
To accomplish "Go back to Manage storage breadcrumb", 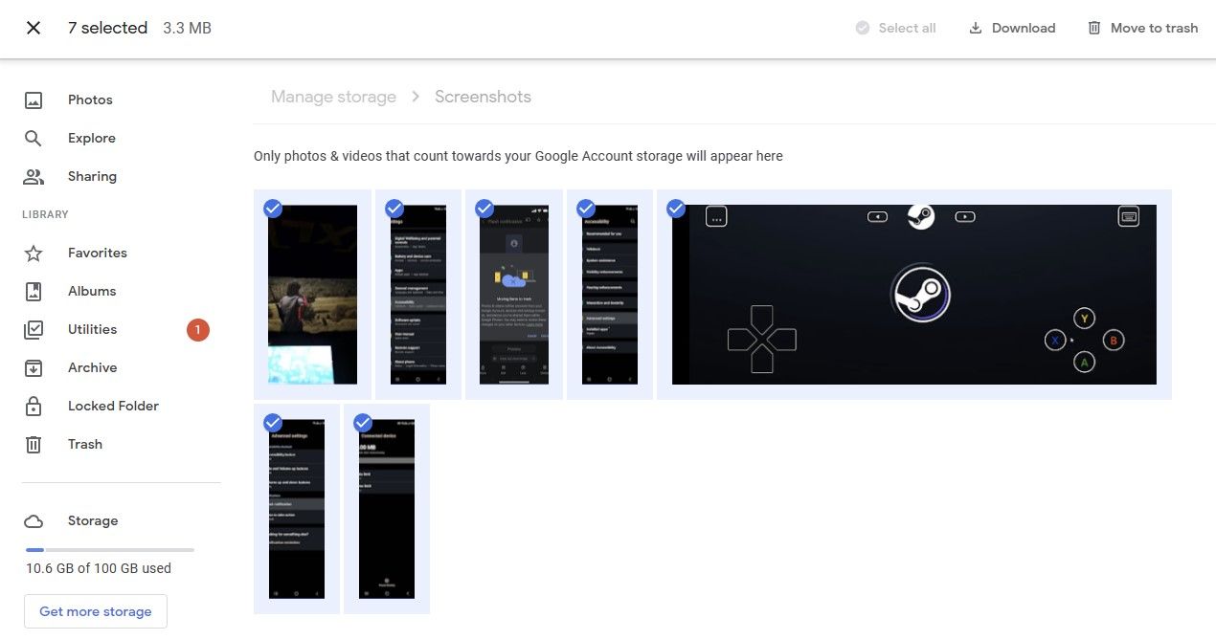I will click(x=333, y=96).
